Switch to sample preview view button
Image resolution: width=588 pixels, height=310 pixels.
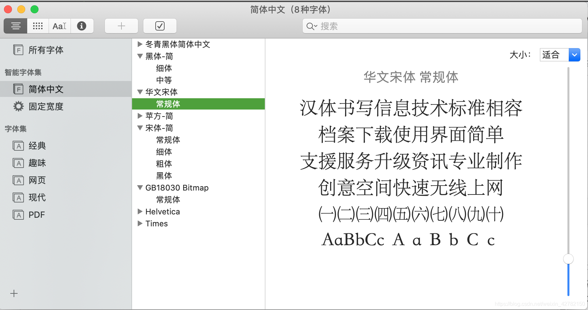(x=16, y=26)
